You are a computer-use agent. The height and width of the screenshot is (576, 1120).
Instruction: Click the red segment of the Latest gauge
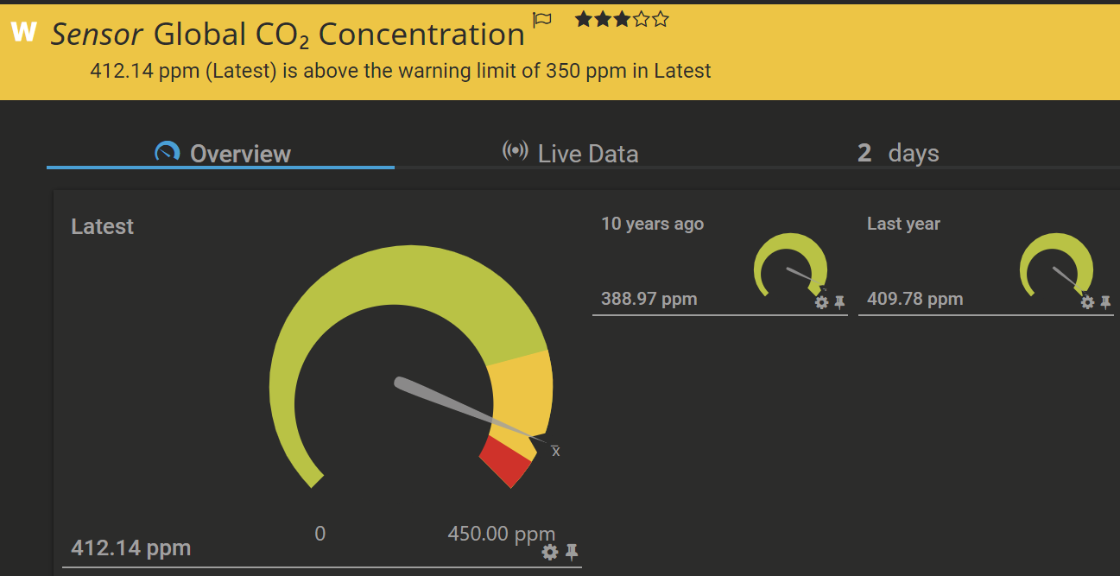pyautogui.click(x=501, y=460)
